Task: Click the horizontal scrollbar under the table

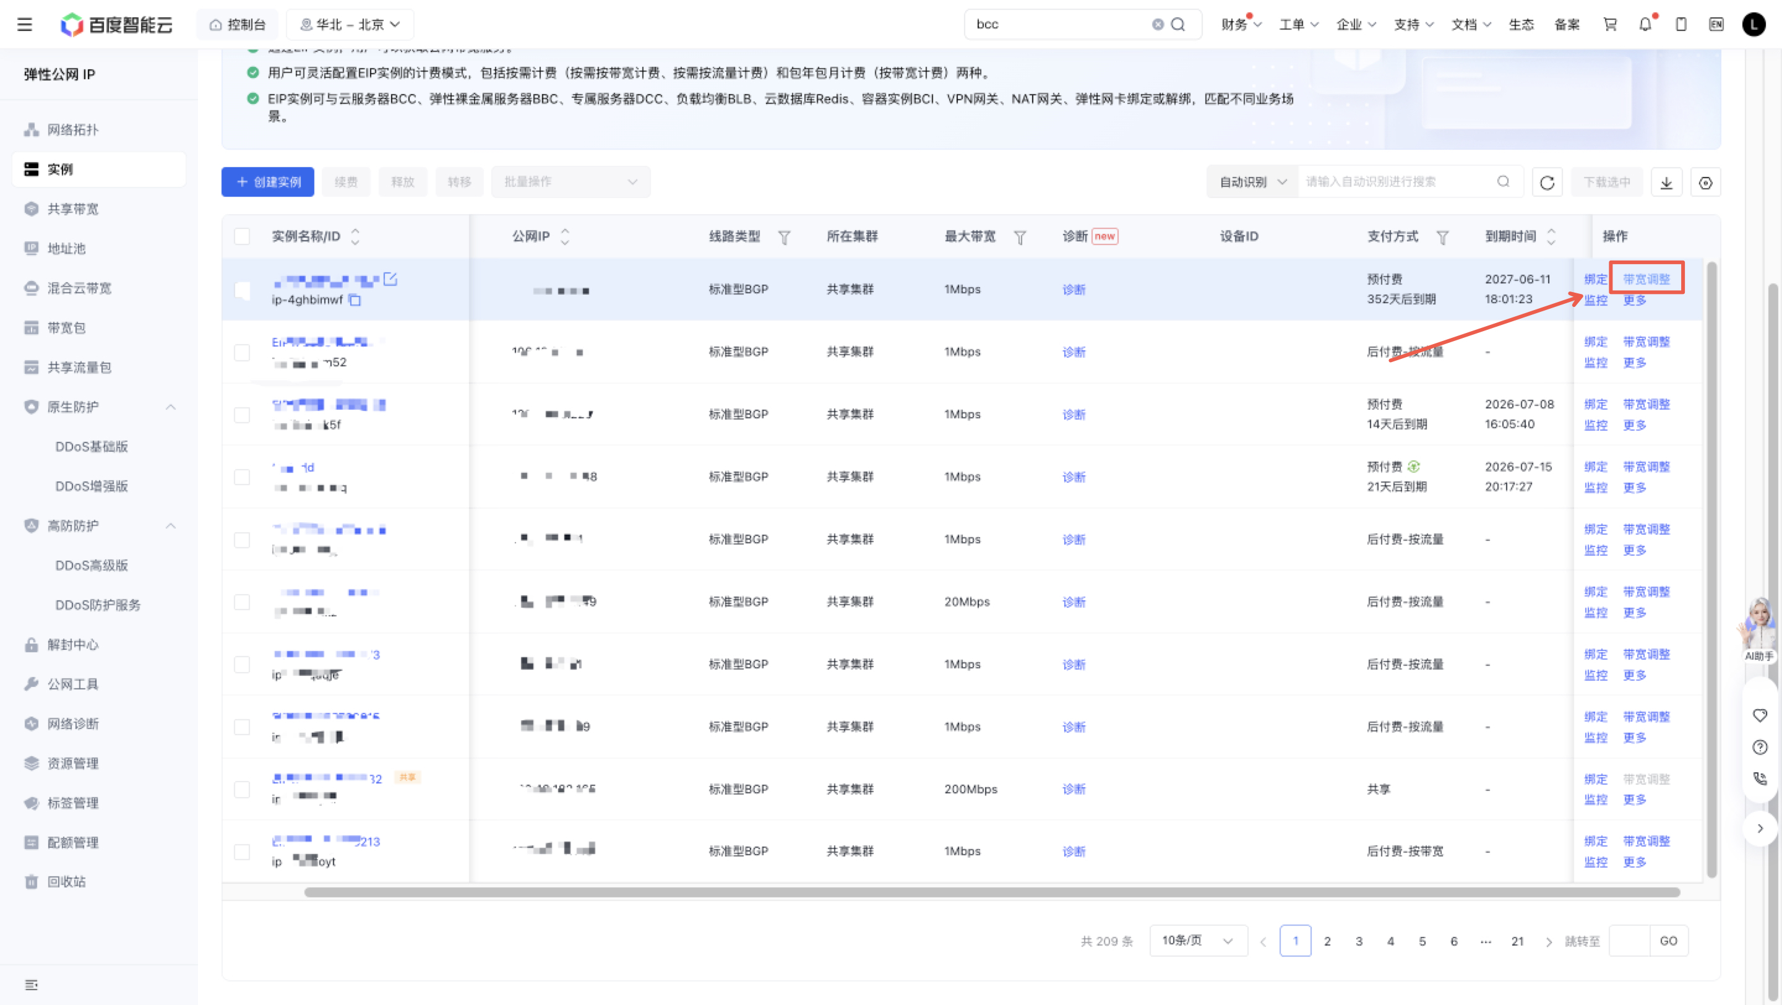Action: click(x=992, y=892)
